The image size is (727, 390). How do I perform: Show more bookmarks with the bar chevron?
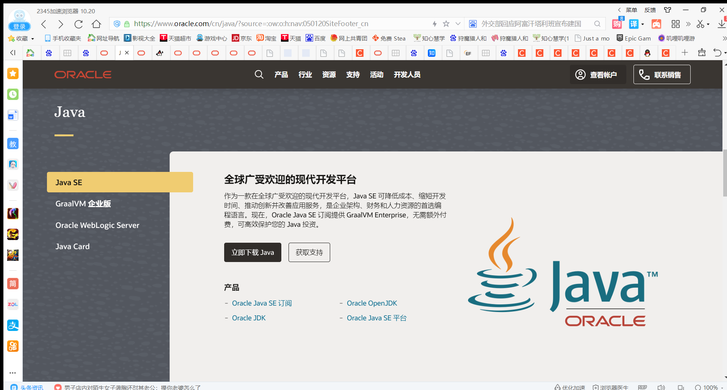(x=724, y=38)
